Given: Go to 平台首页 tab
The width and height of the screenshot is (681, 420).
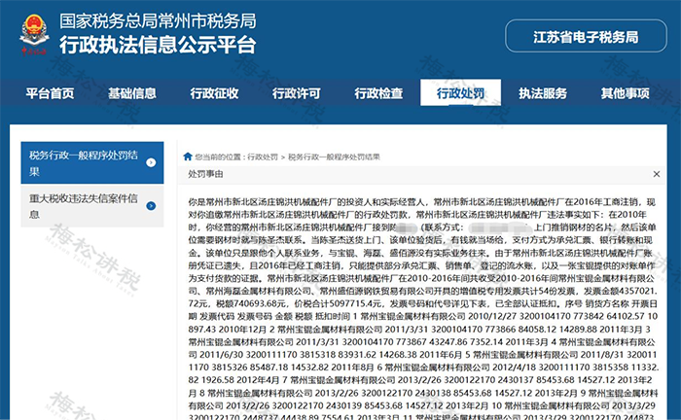Looking at the screenshot, I should 50,93.
